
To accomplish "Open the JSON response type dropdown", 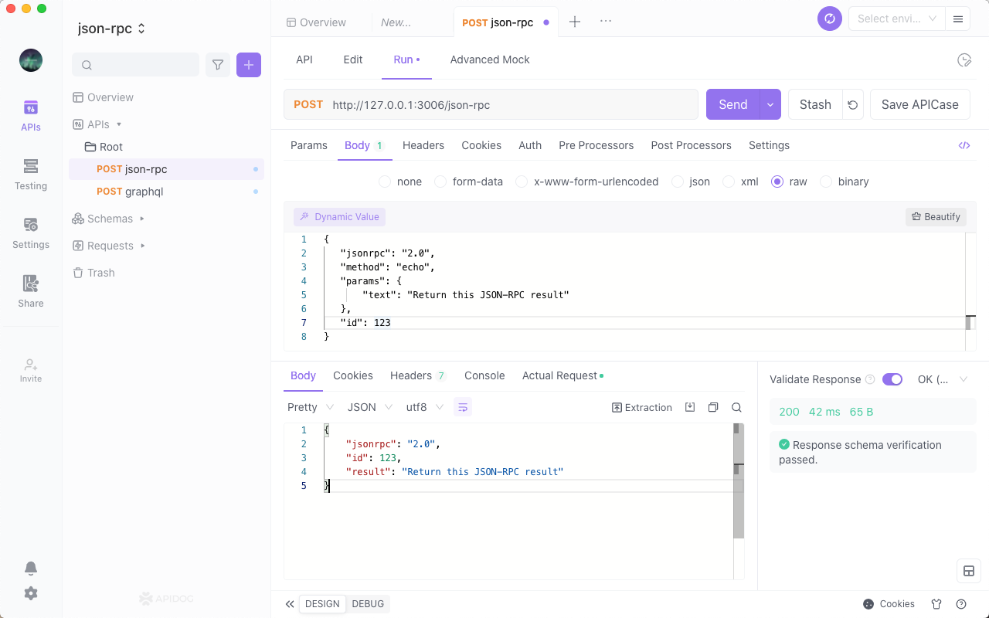I will click(x=370, y=407).
